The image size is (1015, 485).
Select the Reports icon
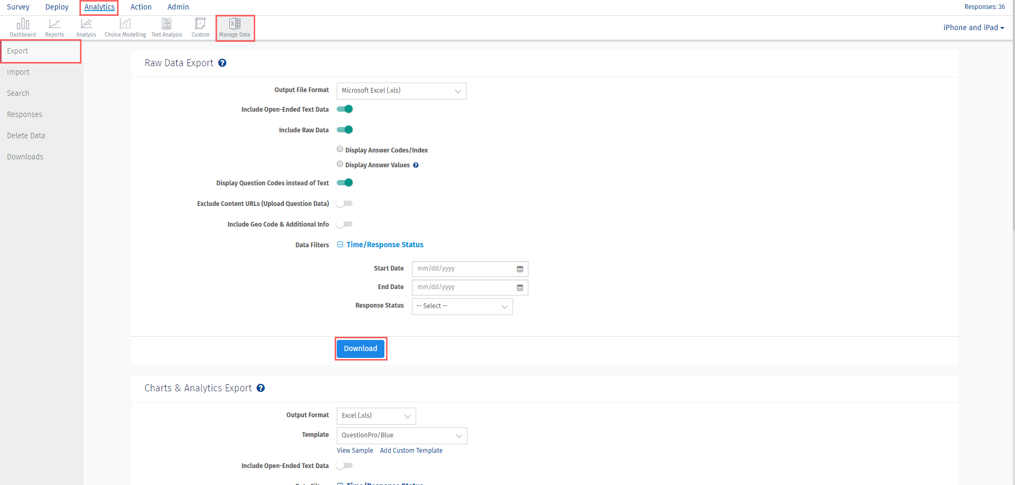55,27
